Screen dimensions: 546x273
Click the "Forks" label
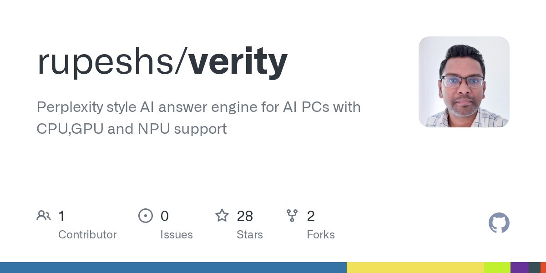coord(320,235)
